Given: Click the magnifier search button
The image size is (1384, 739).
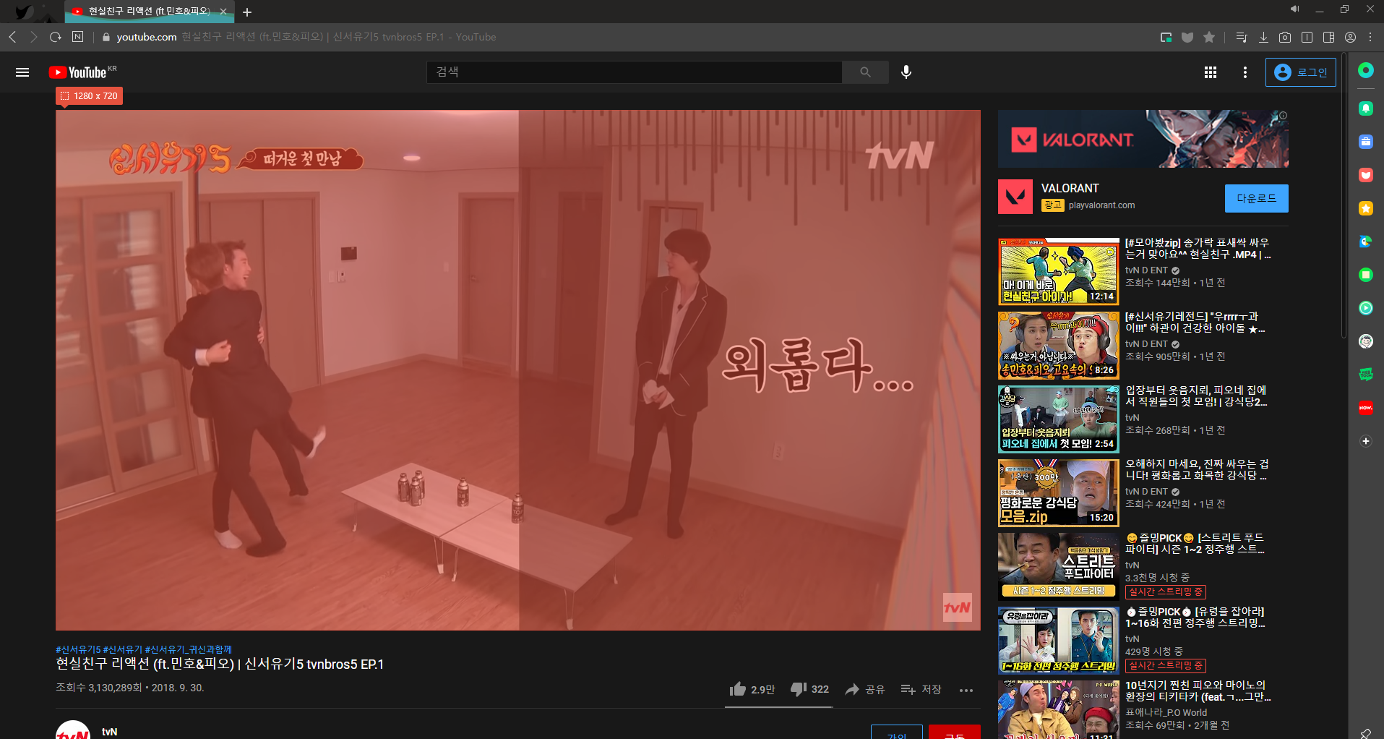Looking at the screenshot, I should (865, 72).
